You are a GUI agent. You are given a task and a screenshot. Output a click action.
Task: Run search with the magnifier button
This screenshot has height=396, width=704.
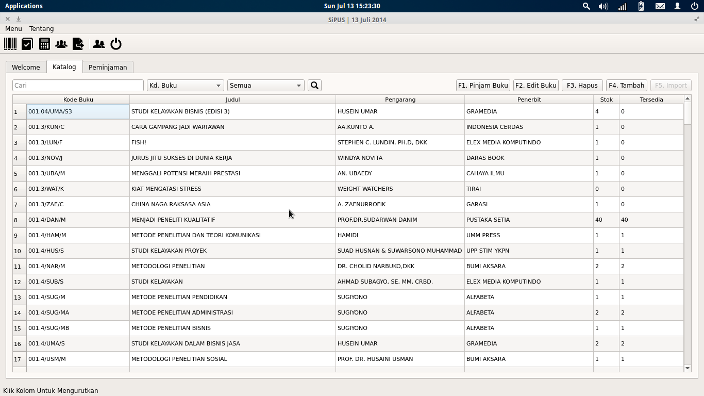pyautogui.click(x=314, y=85)
